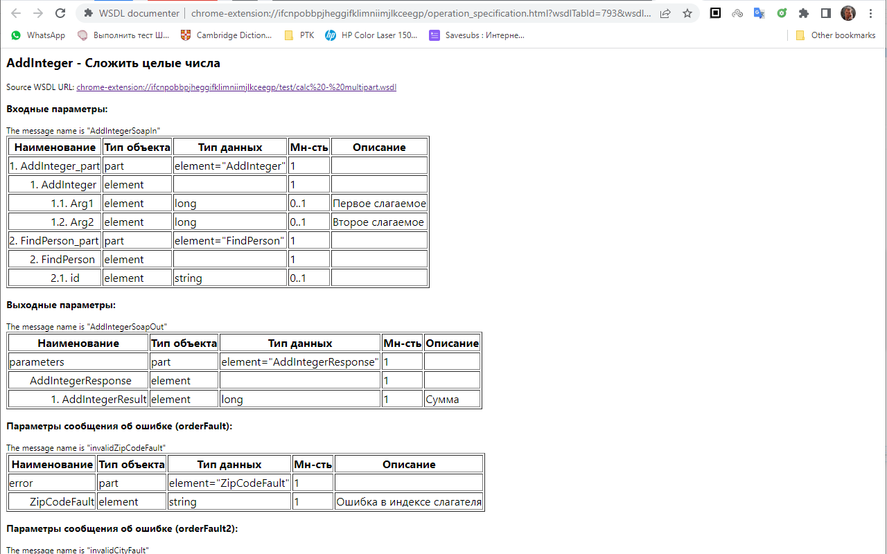Open the PTK bookmarks folder
Viewport: 887px width, 554px height.
(x=299, y=35)
